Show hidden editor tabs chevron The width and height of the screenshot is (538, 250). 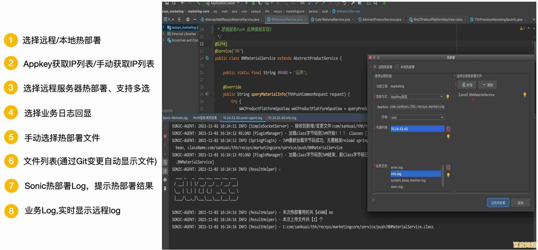(534, 19)
